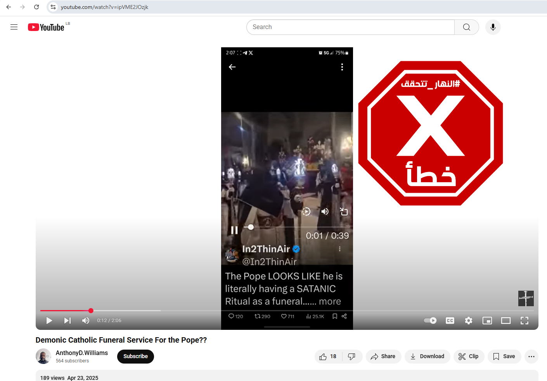Dislike the video with thumbs down
The width and height of the screenshot is (547, 381).
(352, 357)
